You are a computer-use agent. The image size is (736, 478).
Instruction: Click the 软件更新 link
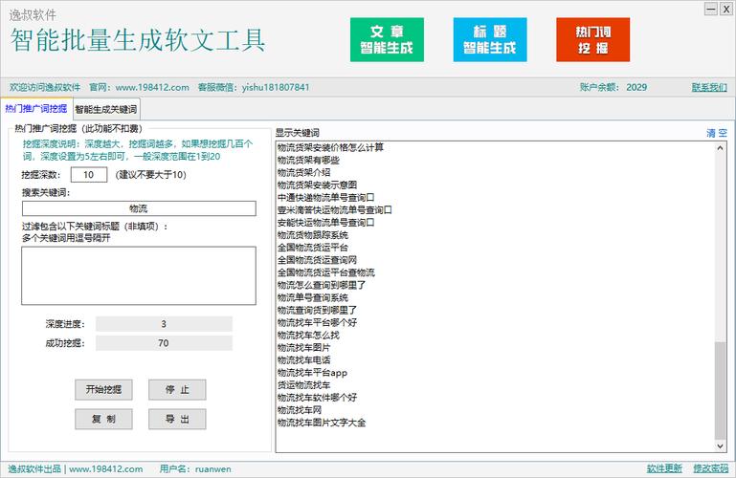(664, 468)
